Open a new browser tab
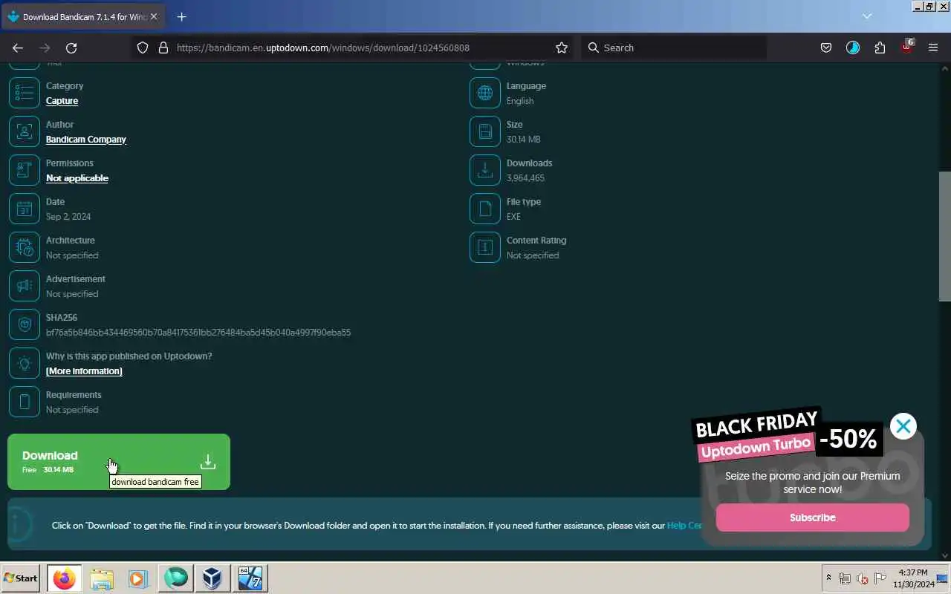The image size is (951, 594). pyautogui.click(x=181, y=16)
